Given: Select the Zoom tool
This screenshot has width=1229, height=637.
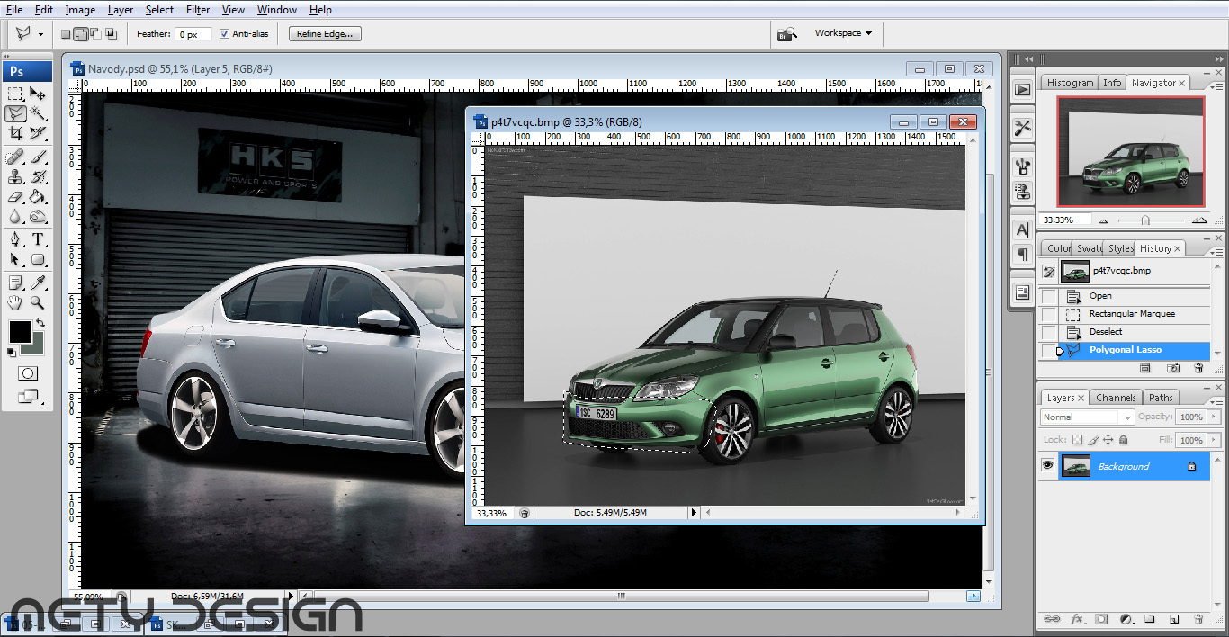Looking at the screenshot, I should pos(38,302).
